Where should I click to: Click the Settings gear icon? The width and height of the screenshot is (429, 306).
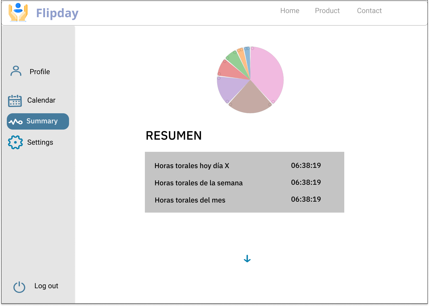click(x=15, y=142)
